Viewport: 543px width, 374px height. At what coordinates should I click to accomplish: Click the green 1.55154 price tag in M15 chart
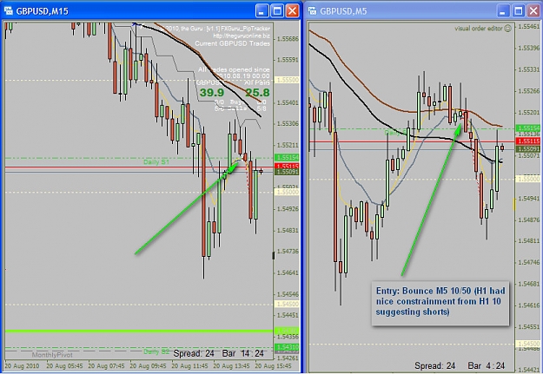tap(287, 157)
